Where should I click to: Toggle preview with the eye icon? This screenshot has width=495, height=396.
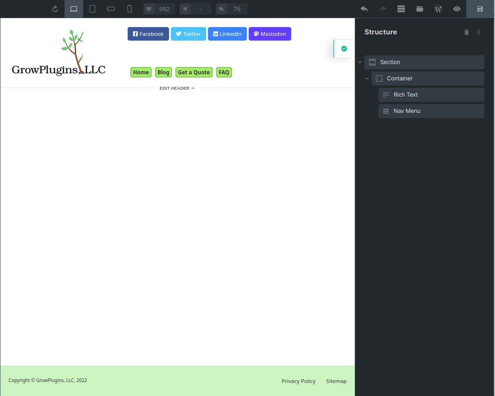(456, 8)
